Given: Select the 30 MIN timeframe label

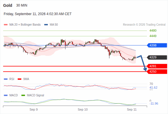Looking at the screenshot, I should [x=22, y=5].
